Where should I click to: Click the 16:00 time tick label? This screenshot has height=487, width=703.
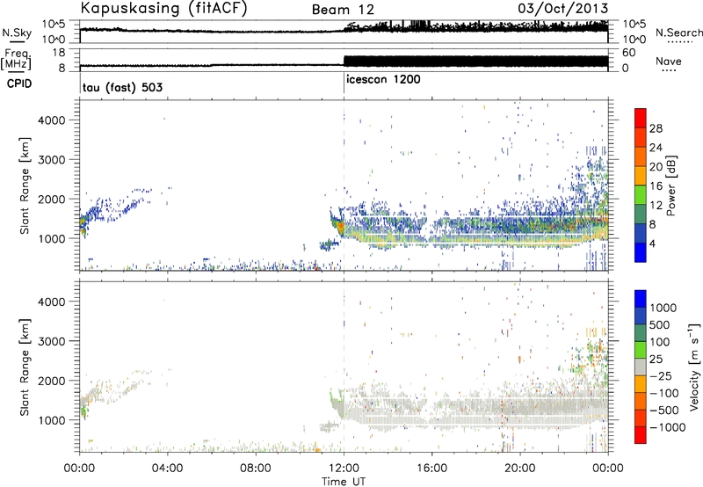click(431, 469)
